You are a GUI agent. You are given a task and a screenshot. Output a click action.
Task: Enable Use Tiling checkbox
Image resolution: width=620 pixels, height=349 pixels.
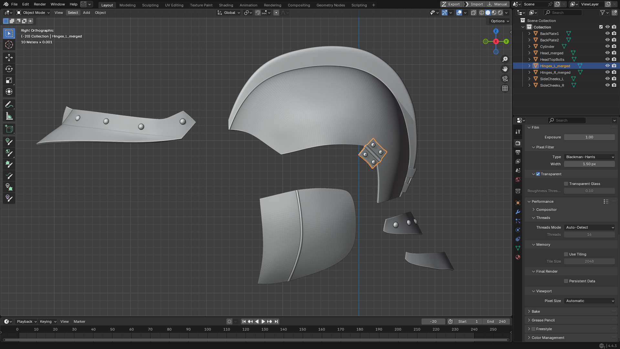[x=566, y=254]
